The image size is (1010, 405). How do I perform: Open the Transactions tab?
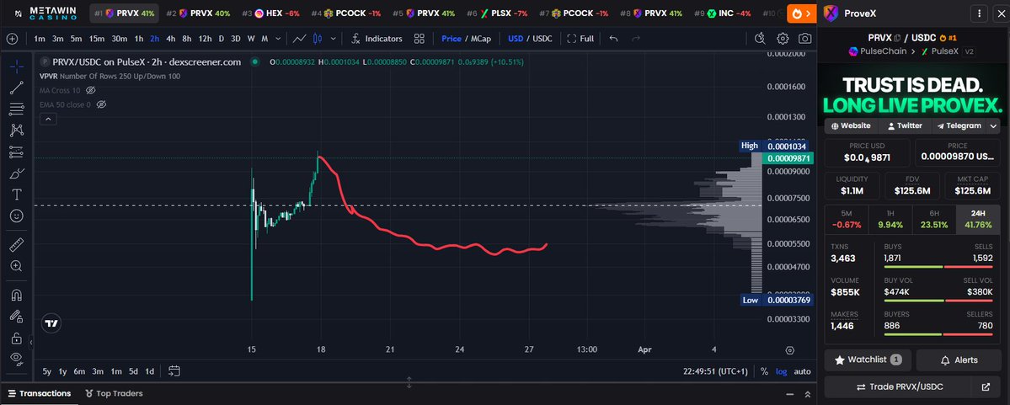coord(40,393)
